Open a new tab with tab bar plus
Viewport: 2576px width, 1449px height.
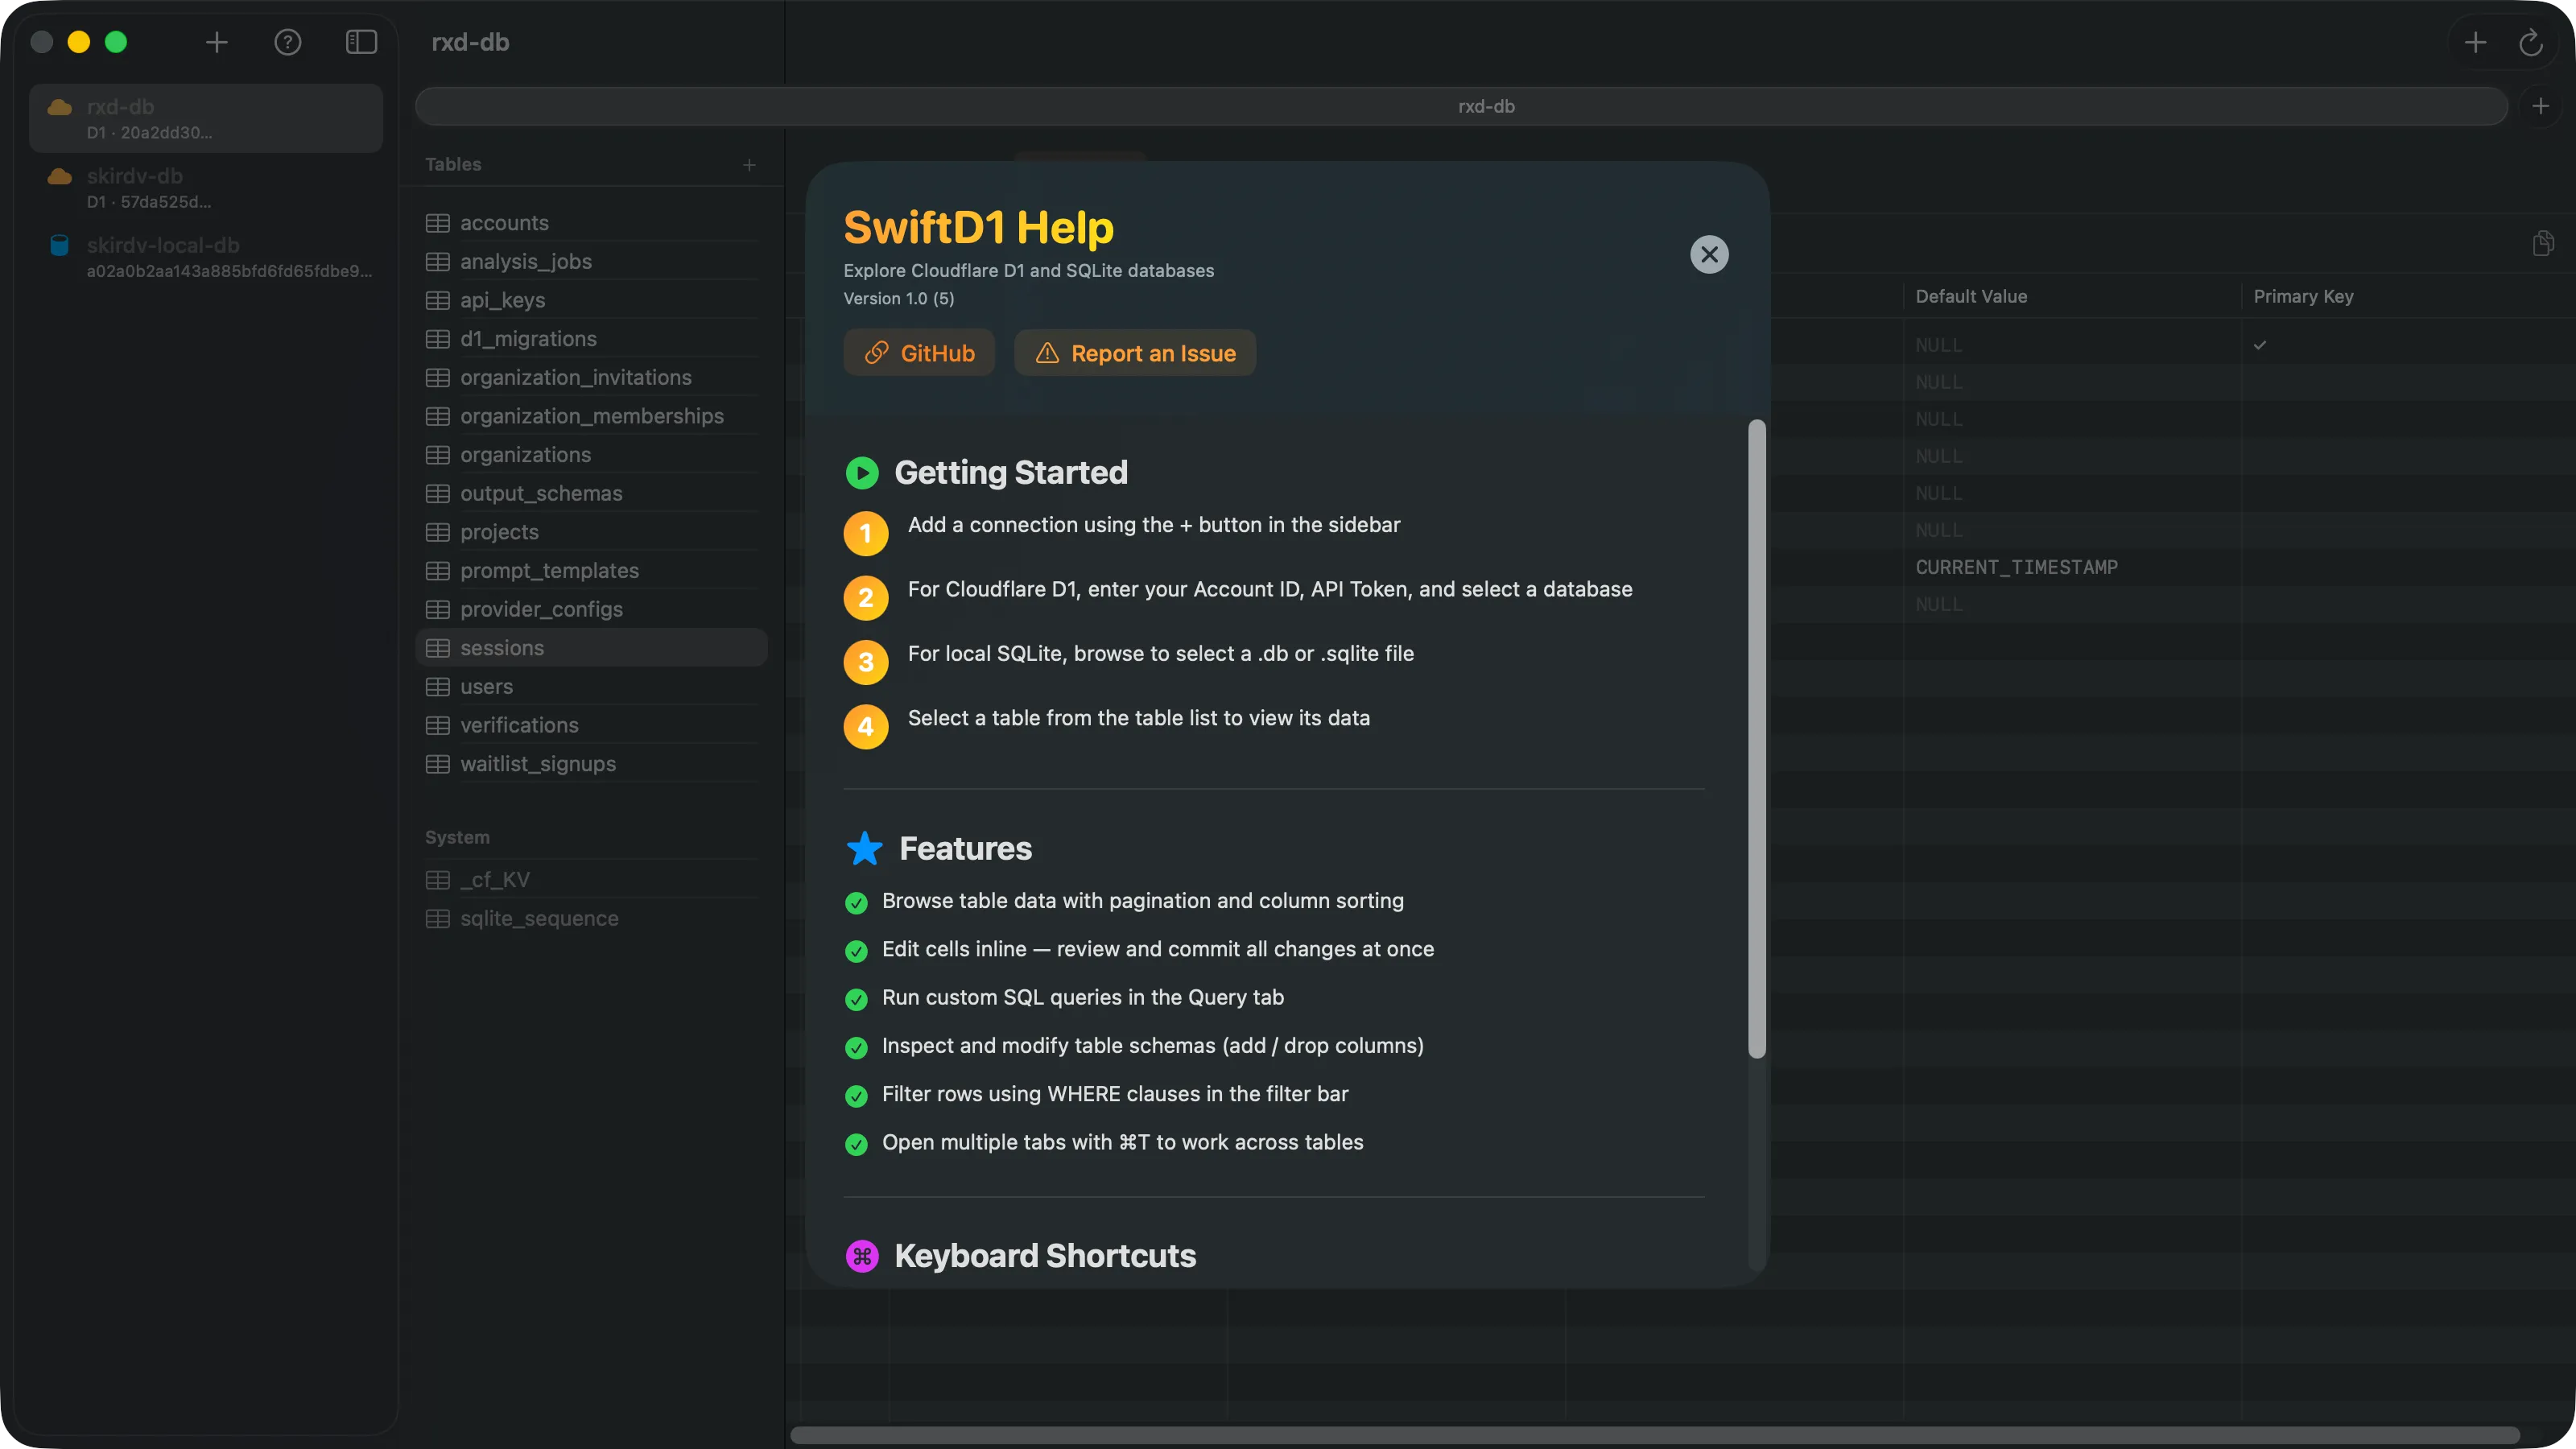click(x=2540, y=106)
